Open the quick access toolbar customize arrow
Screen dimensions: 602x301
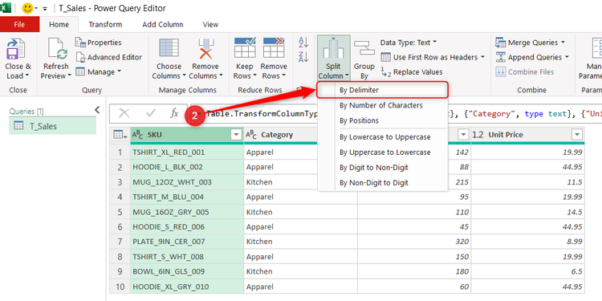click(x=45, y=9)
